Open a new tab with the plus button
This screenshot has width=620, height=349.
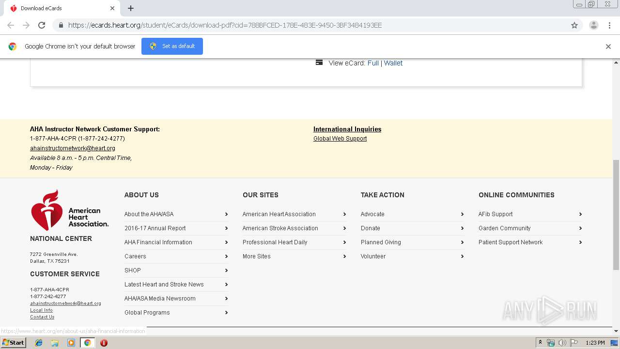131,8
